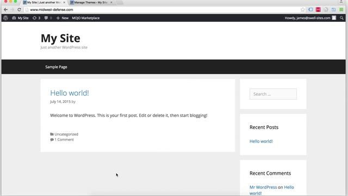The width and height of the screenshot is (348, 196).
Task: Open comments bubble in admin bar
Action: click(48, 18)
